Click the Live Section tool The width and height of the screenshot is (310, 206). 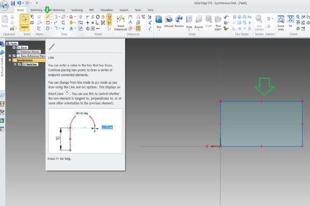pos(259,23)
